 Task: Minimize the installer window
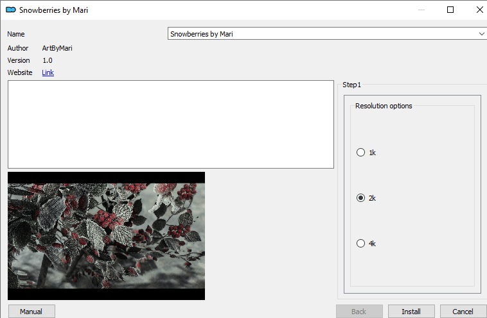(421, 10)
